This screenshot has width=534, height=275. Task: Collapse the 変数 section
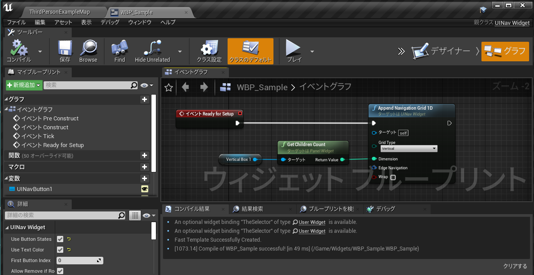pyautogui.click(x=6, y=178)
